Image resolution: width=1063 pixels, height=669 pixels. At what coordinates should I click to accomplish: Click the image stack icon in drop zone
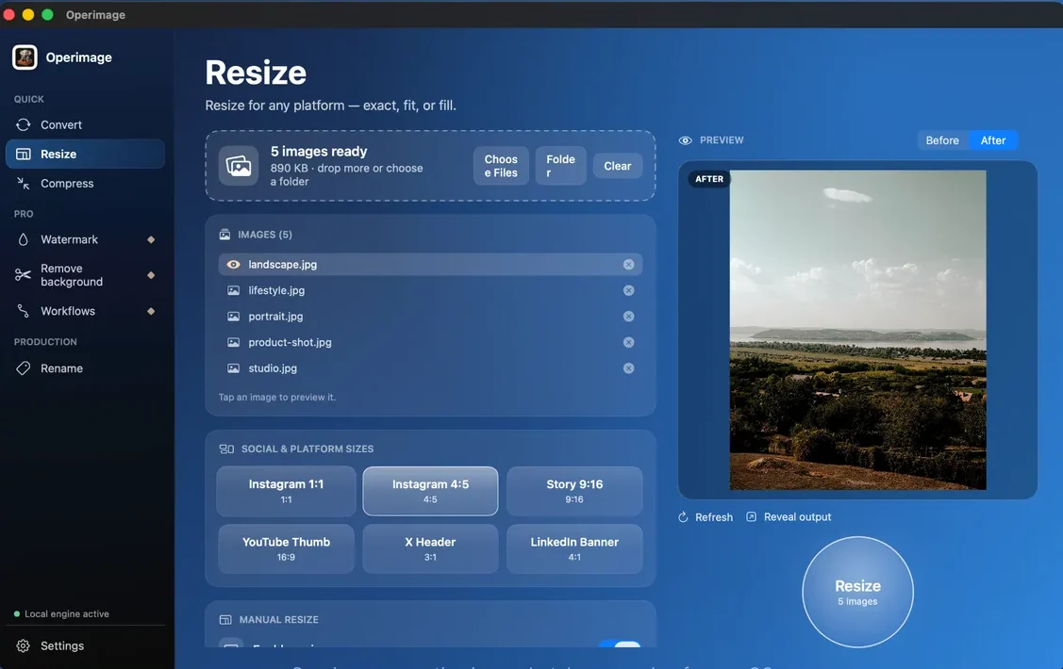coord(239,166)
